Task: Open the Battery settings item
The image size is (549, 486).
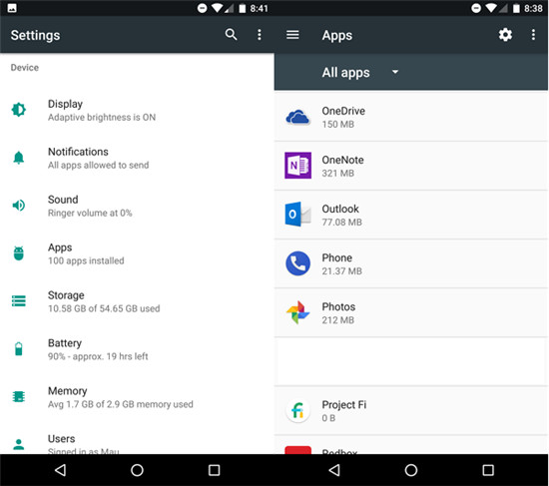Action: 137,349
